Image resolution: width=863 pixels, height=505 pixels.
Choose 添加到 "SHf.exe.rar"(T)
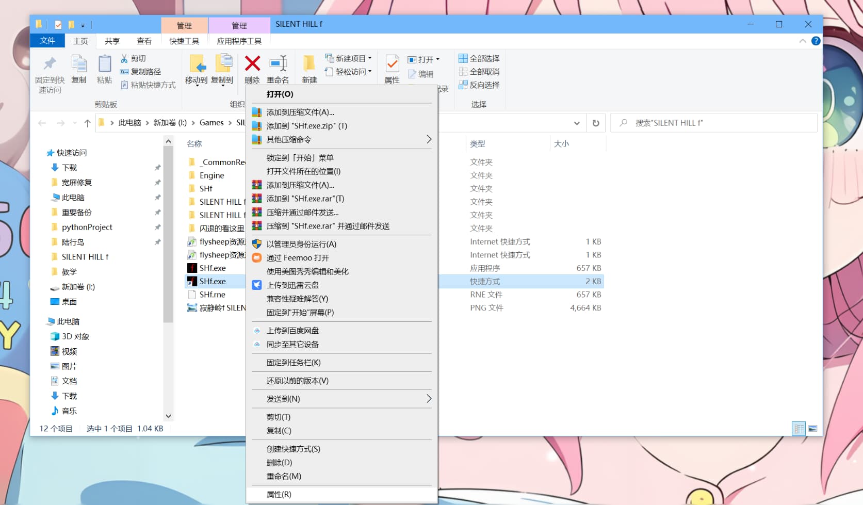click(x=341, y=199)
